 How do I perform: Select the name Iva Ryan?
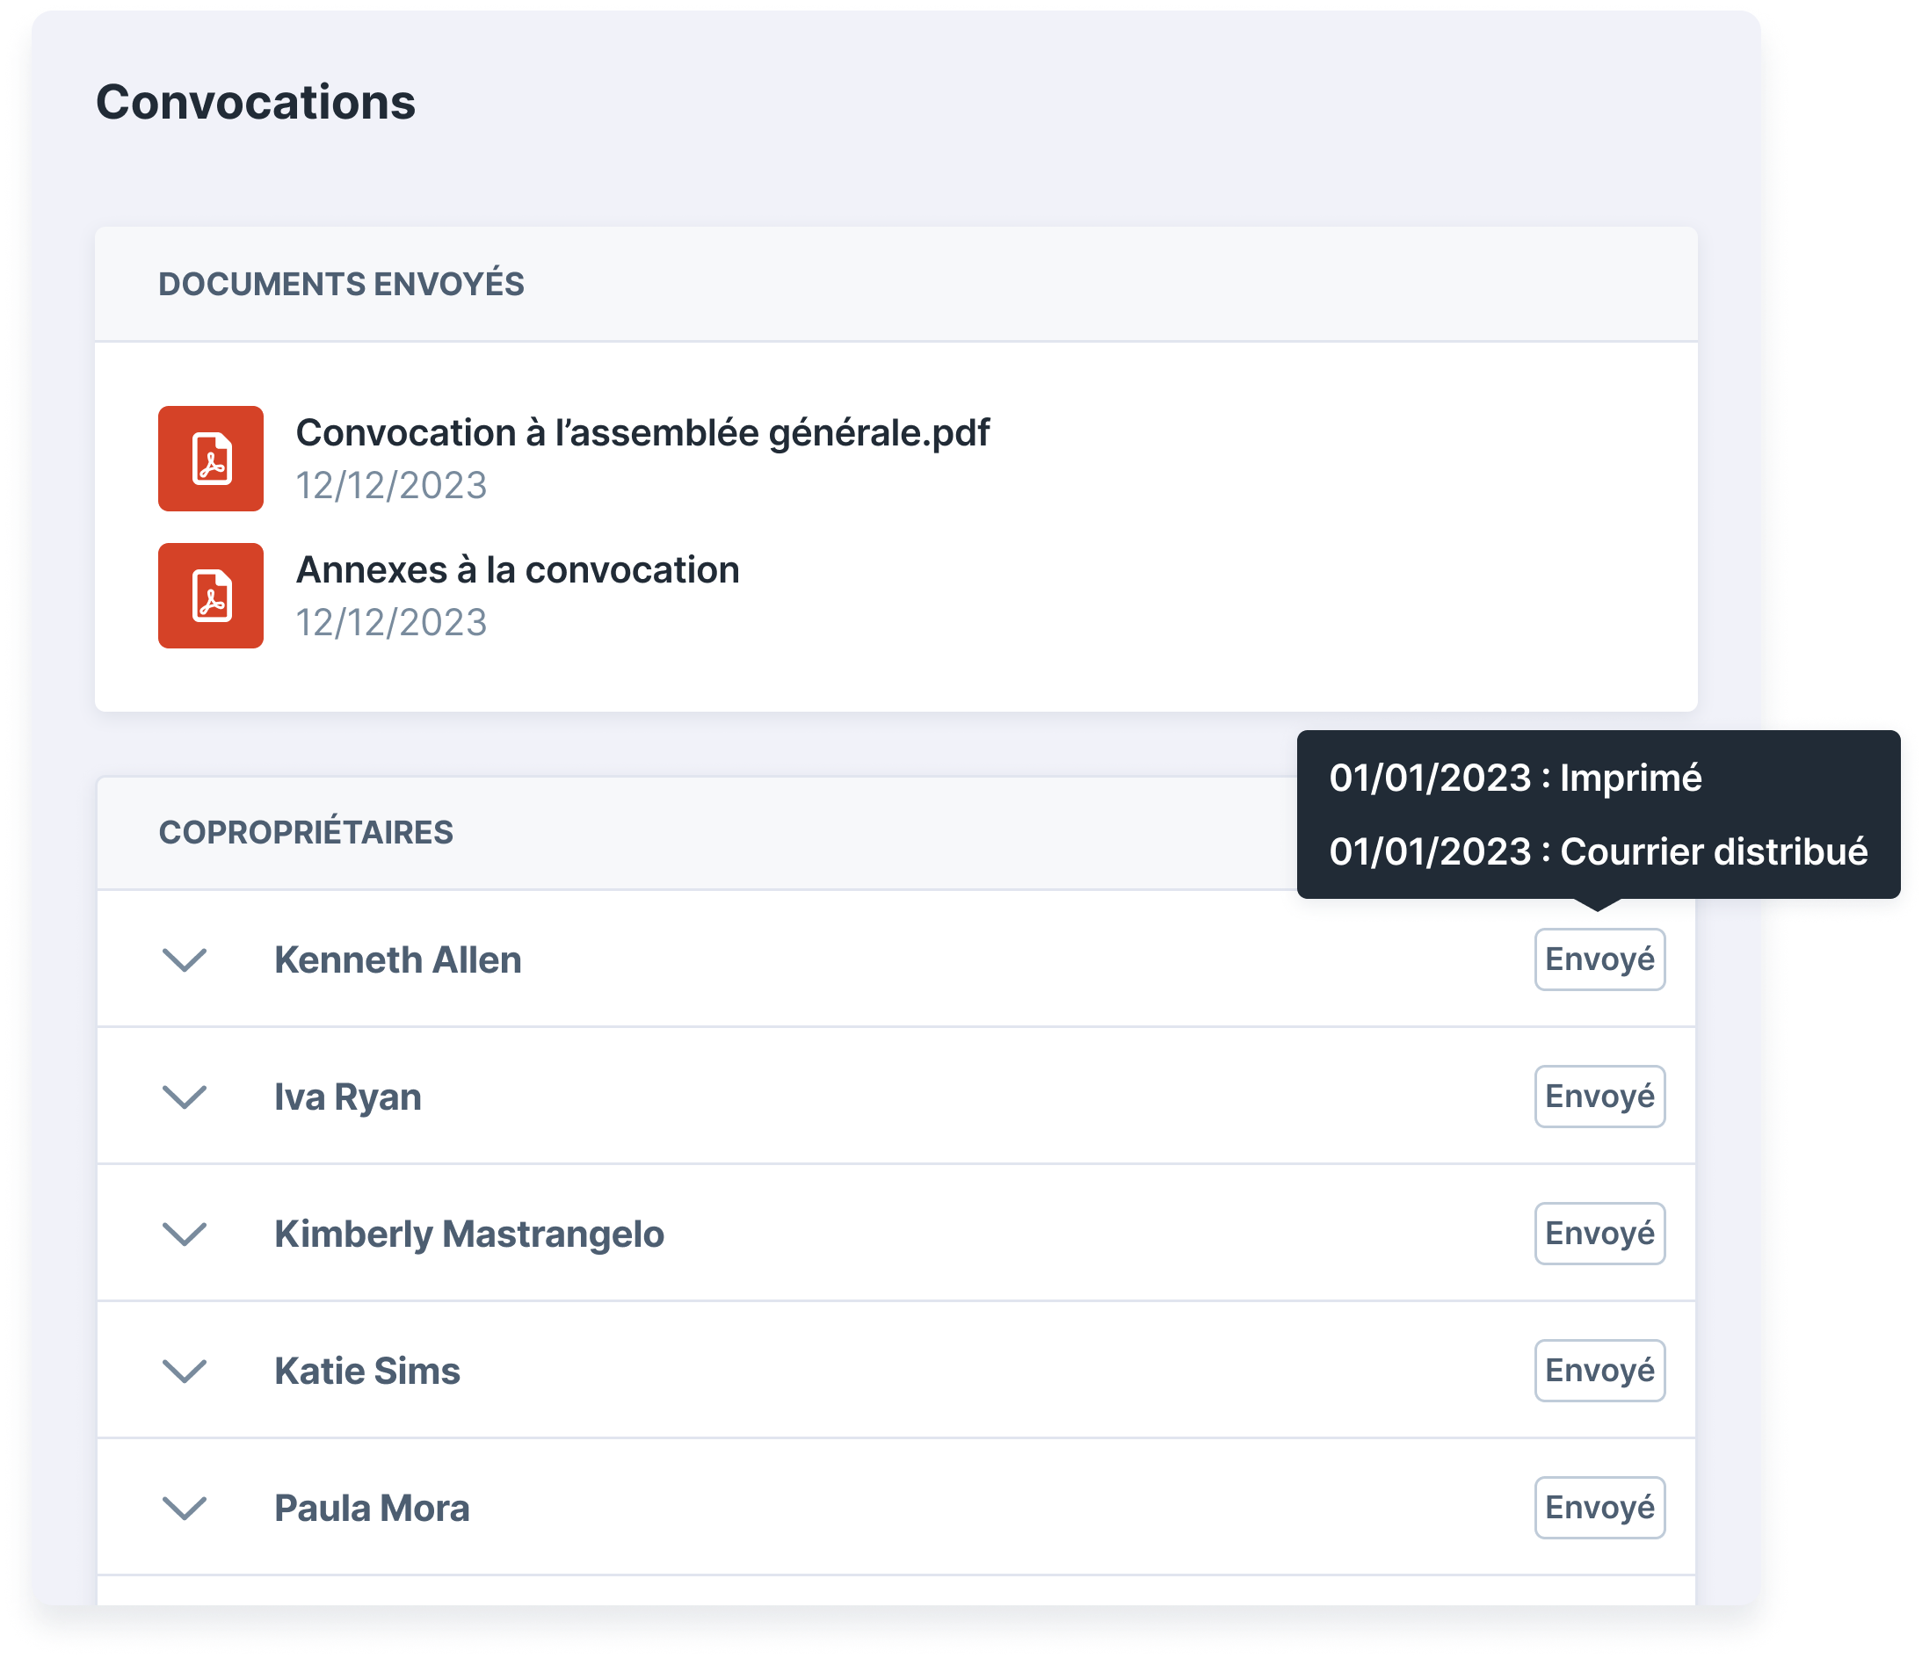pyautogui.click(x=348, y=1097)
